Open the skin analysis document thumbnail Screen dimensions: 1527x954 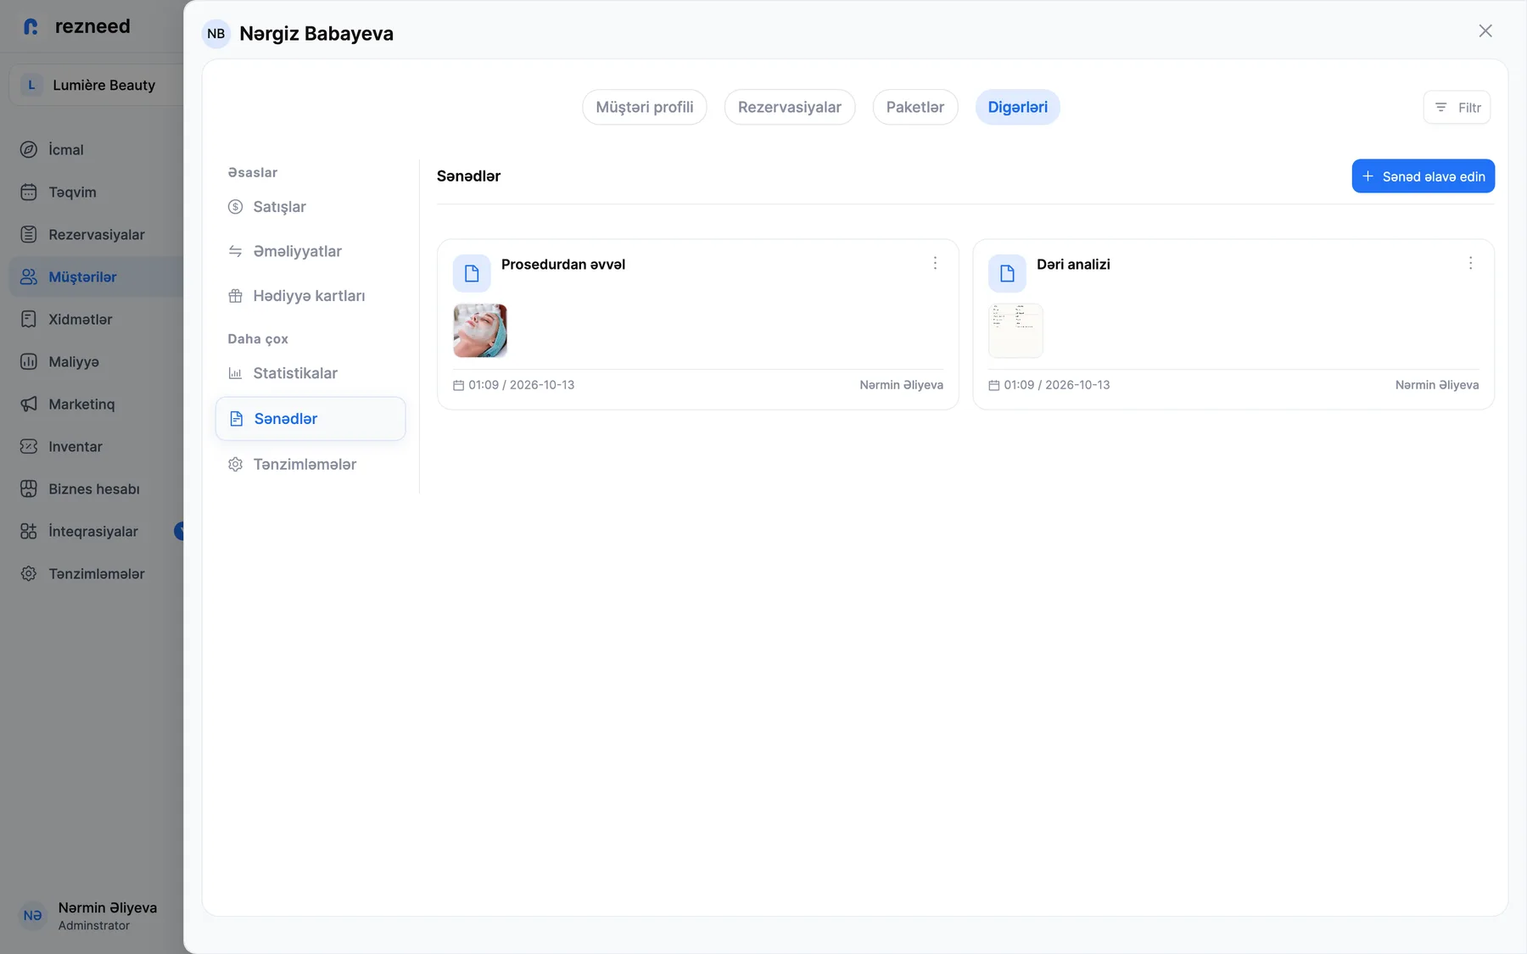pyautogui.click(x=1015, y=331)
